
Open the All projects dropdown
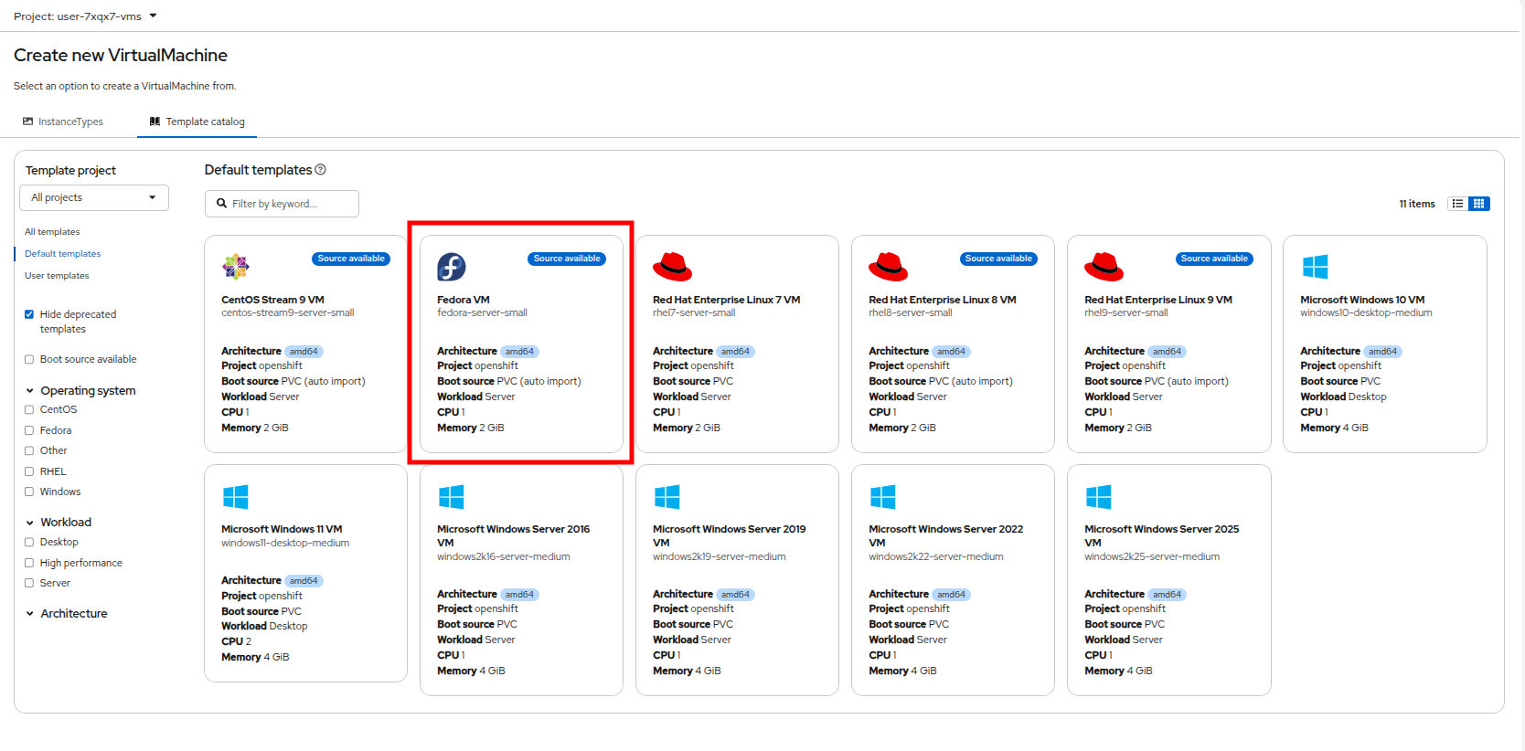click(94, 197)
